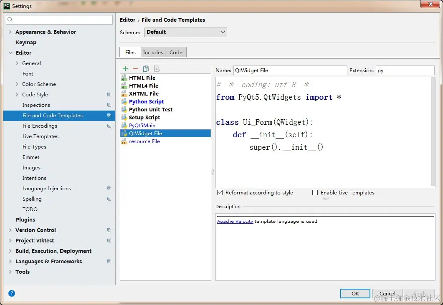Expand the Version Control section
The image size is (443, 305).
10,230
